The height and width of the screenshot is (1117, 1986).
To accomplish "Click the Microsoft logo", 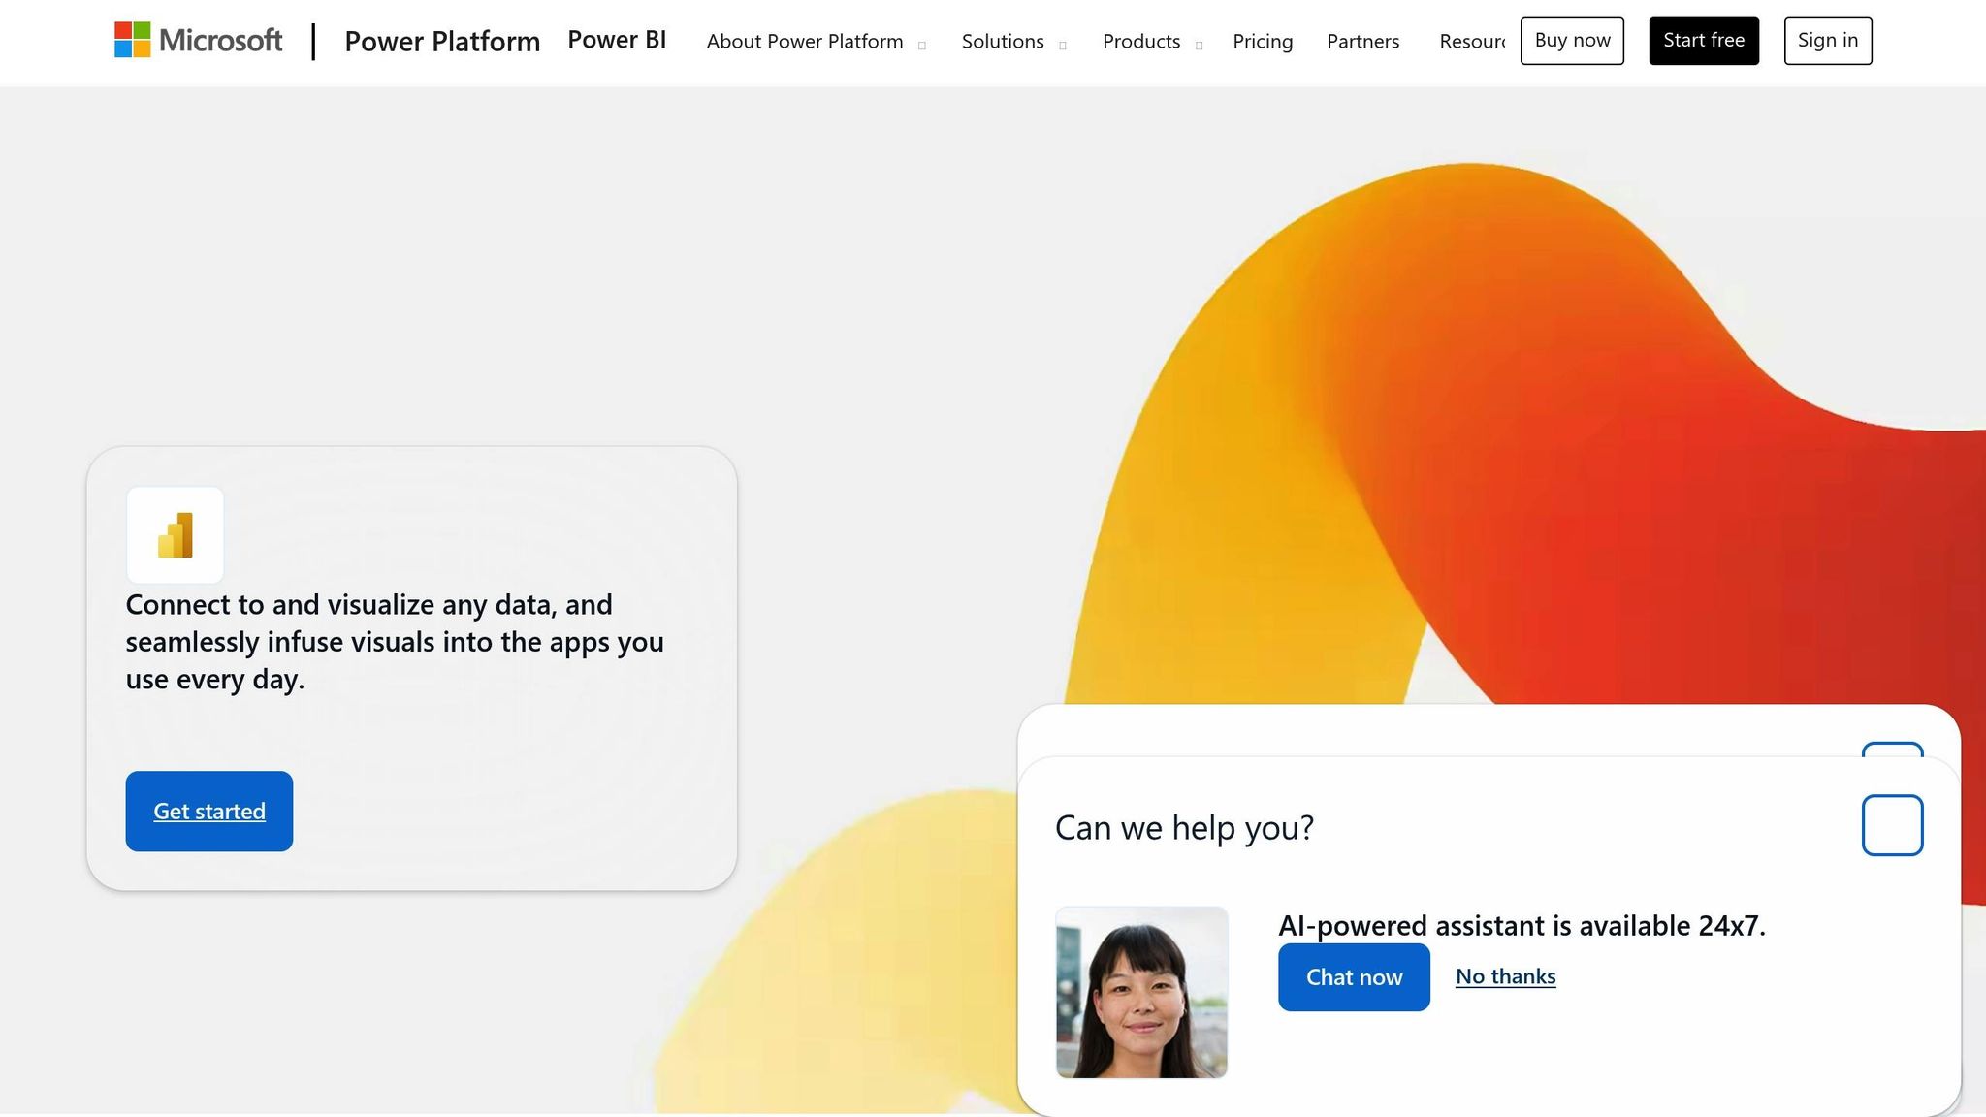I will click(199, 41).
